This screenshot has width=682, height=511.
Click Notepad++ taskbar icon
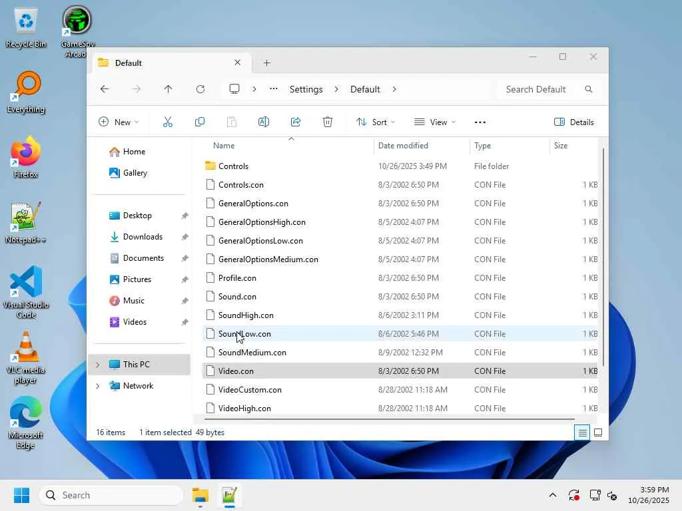coord(229,495)
